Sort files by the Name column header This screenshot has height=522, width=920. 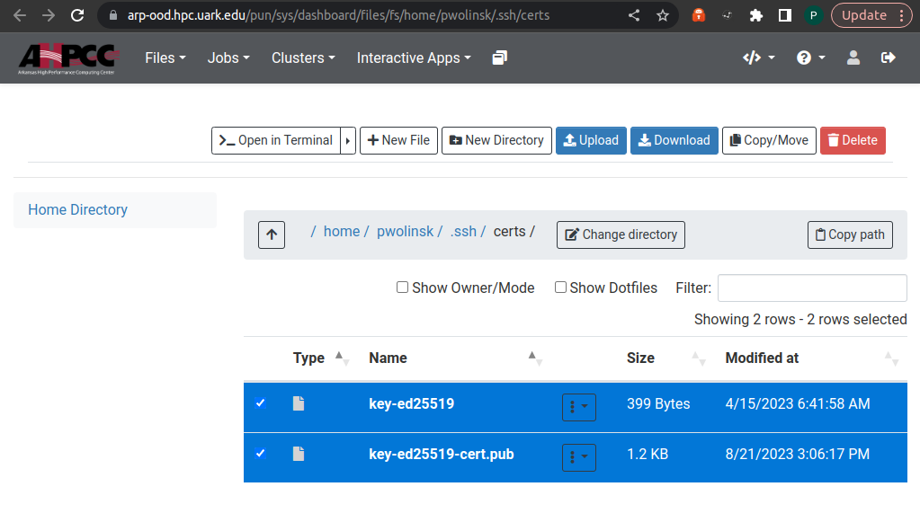point(388,358)
